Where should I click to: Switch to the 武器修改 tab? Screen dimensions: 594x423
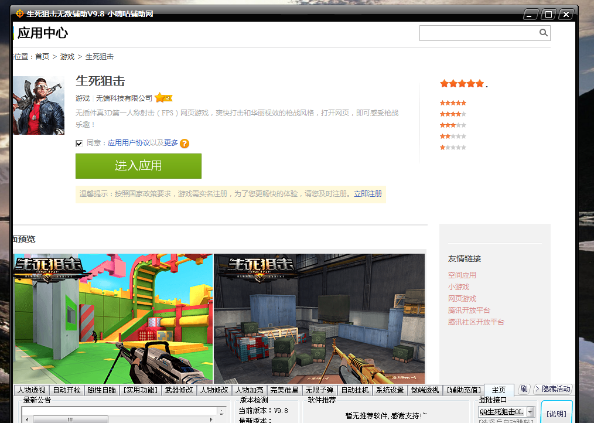click(179, 390)
